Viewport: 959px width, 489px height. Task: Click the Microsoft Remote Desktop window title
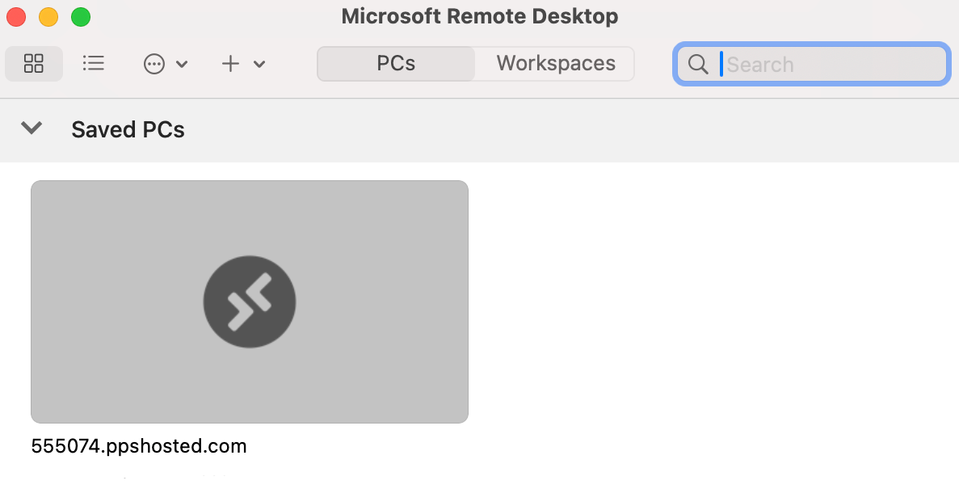pos(480,16)
